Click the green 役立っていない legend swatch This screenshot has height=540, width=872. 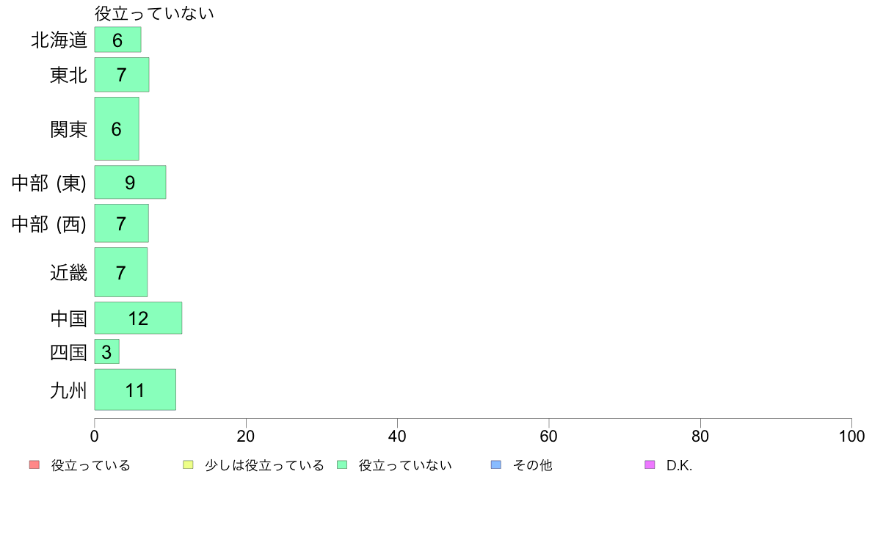pos(342,465)
